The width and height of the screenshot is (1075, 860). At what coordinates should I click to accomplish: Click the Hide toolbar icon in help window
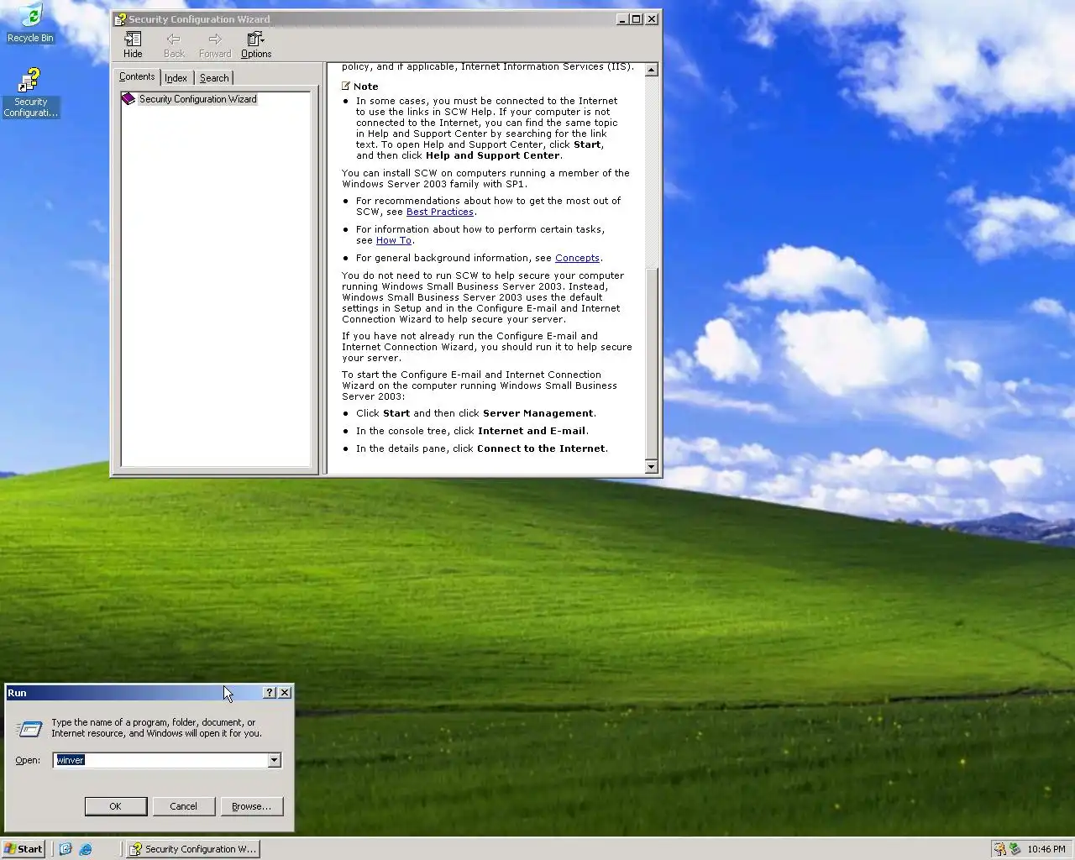point(133,45)
